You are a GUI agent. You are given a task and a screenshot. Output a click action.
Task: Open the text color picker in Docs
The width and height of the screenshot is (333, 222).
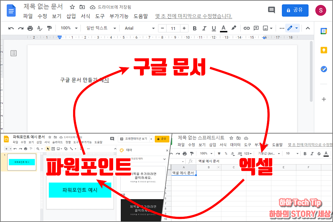(224, 28)
